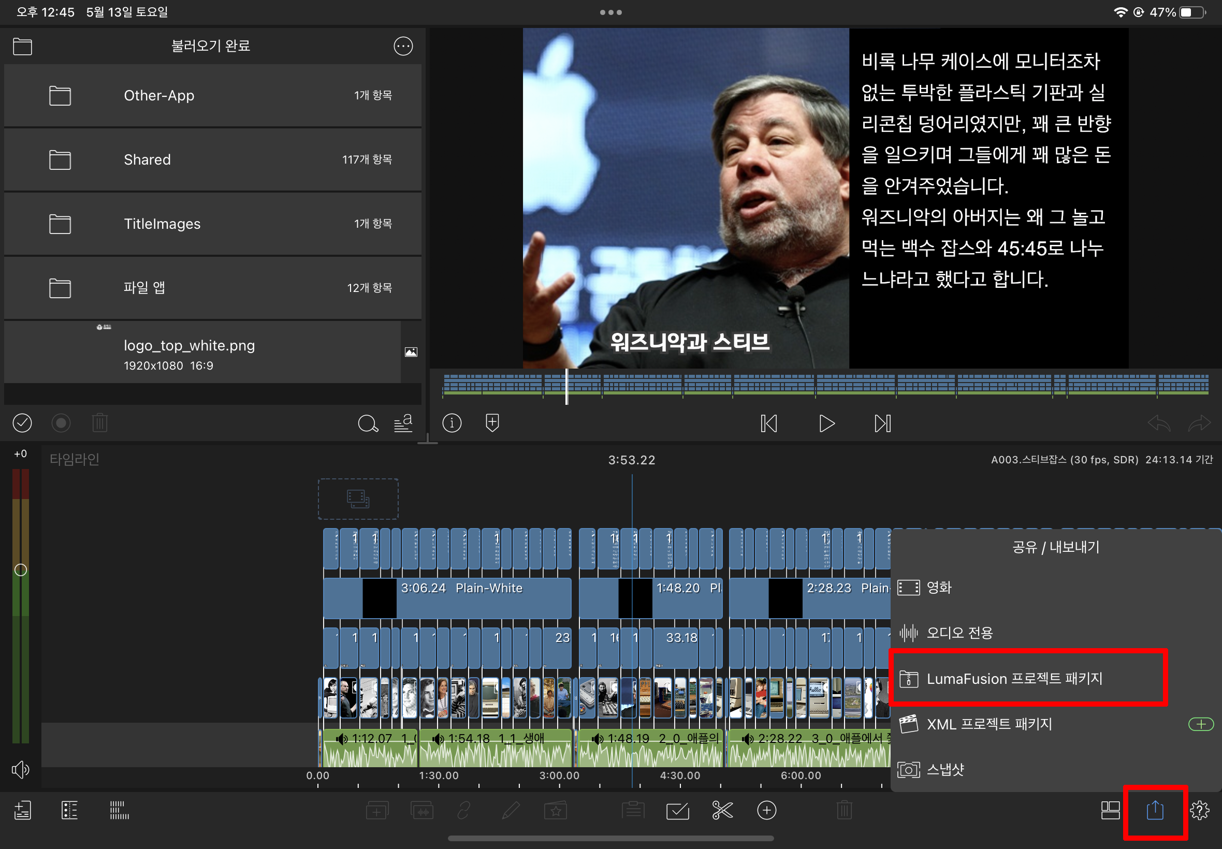Viewport: 1222px width, 849px height.
Task: Select the scissors split clip tool
Action: pyautogui.click(x=722, y=811)
